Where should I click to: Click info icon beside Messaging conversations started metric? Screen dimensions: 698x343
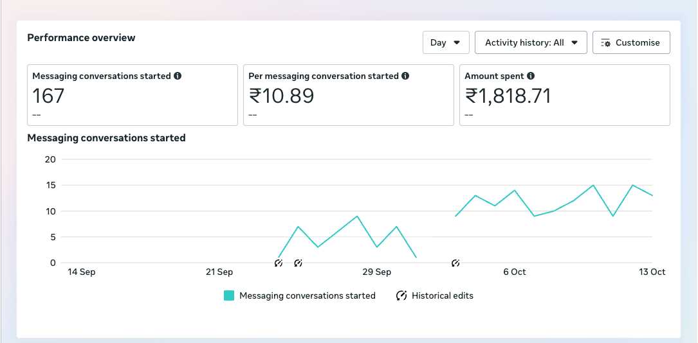click(178, 76)
